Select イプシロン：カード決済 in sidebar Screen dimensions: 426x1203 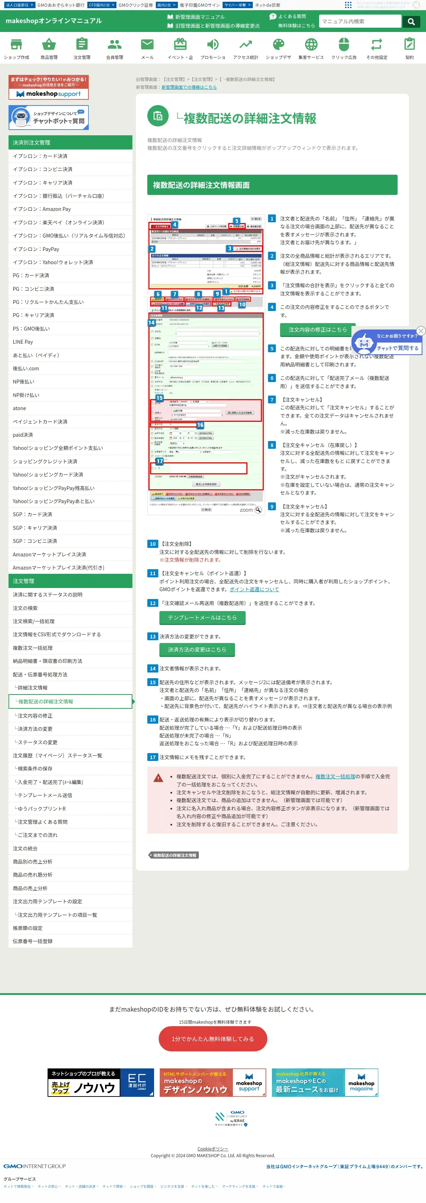[x=70, y=156]
